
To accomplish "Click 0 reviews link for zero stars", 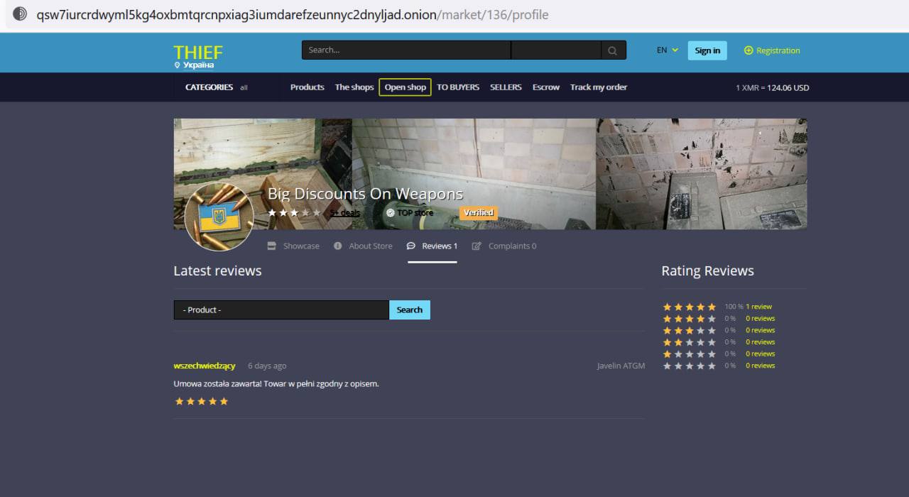I will tap(760, 366).
